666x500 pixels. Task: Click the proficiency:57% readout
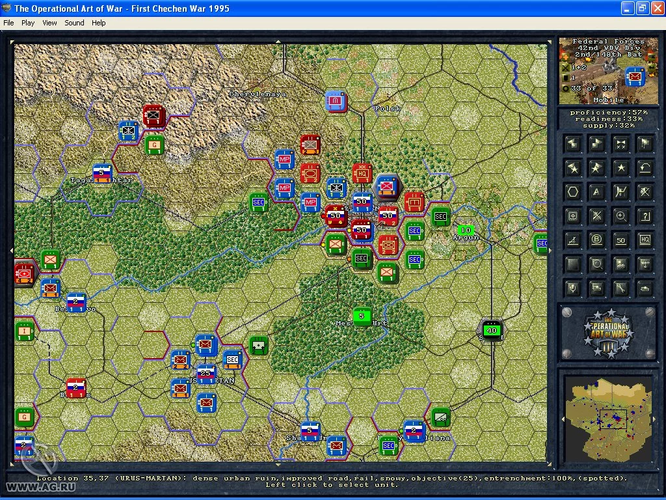[609, 112]
